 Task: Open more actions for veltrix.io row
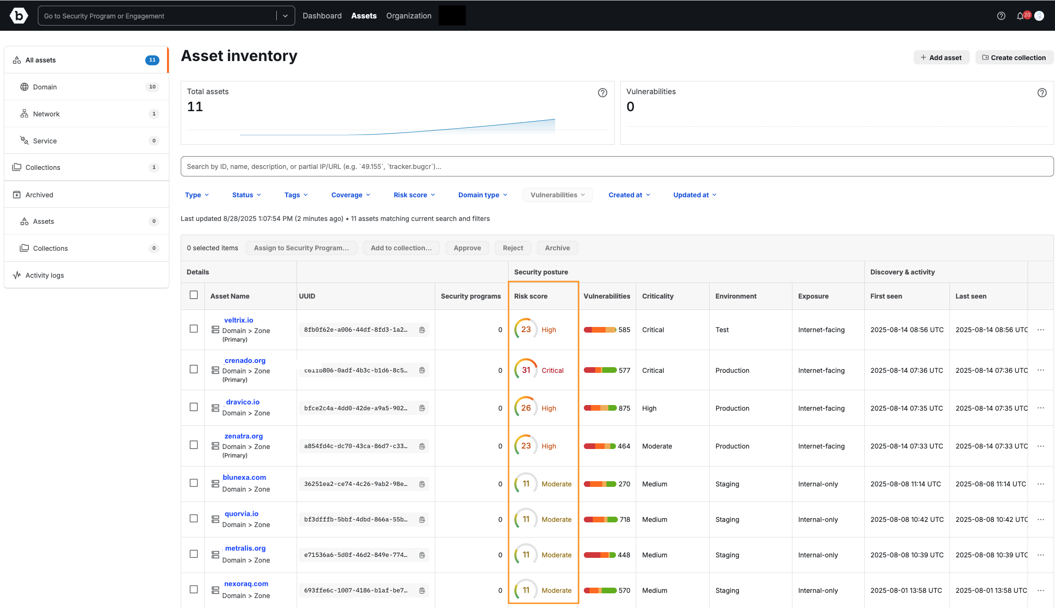pos(1041,330)
